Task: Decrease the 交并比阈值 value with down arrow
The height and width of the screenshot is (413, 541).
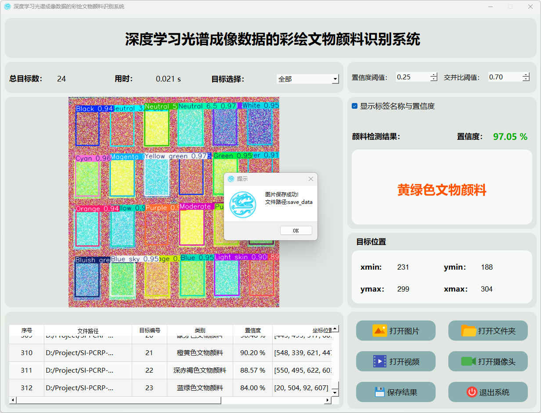Action: coord(526,79)
